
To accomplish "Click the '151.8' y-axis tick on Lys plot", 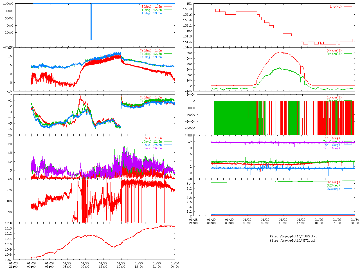I will point(187,36).
